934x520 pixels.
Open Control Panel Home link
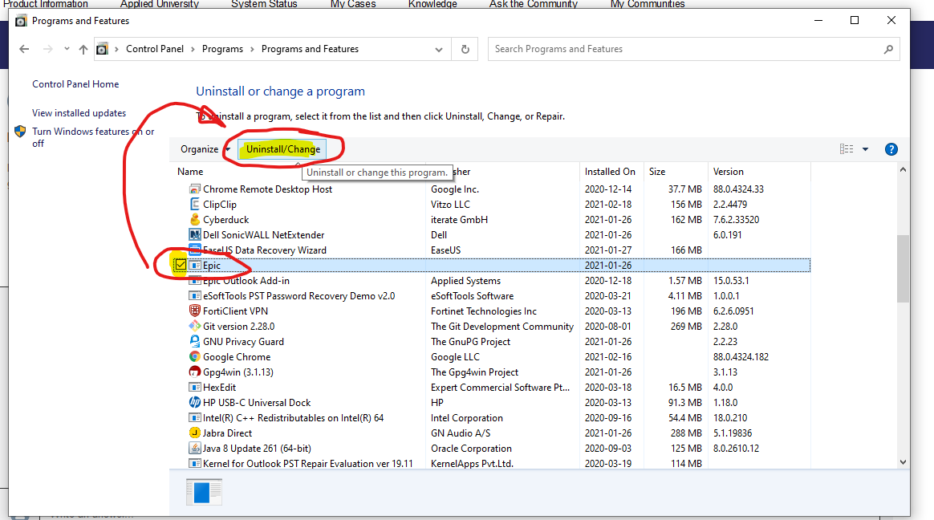(x=75, y=84)
